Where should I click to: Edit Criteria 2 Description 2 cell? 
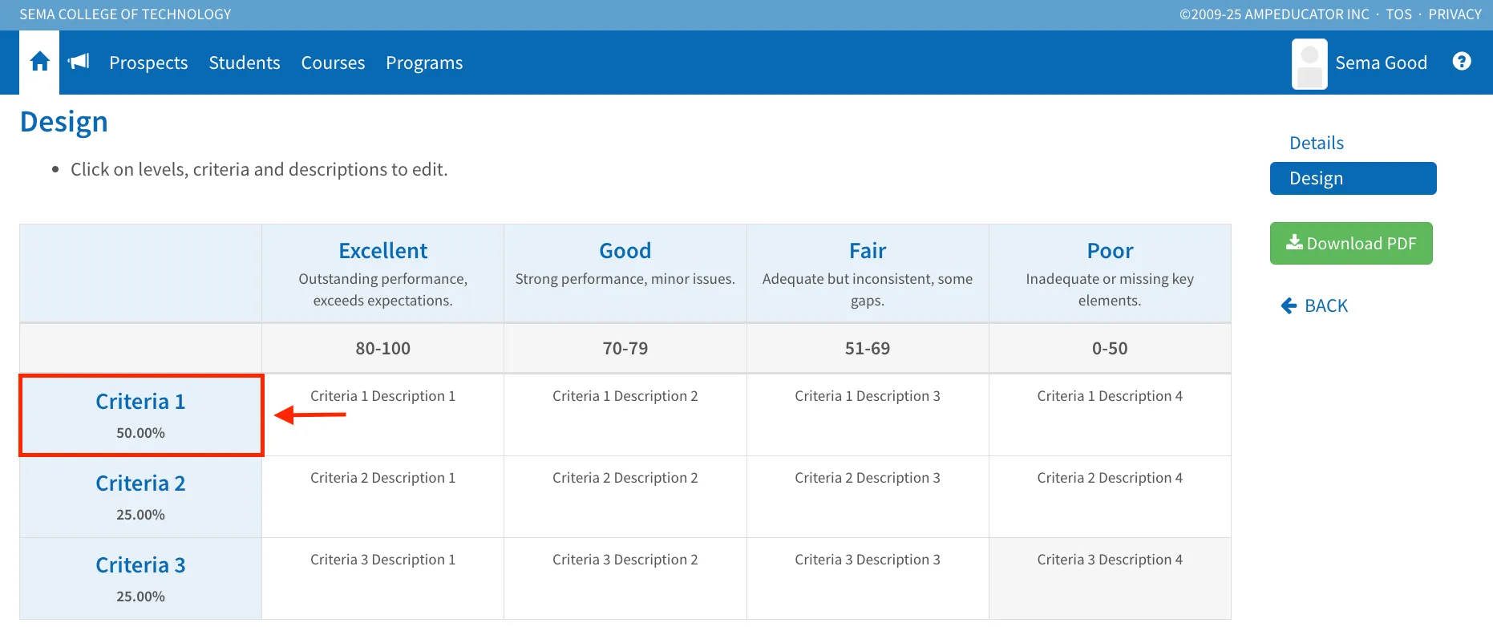(625, 497)
